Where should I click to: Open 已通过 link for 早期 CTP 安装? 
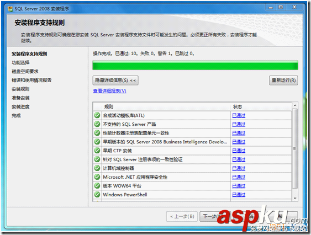pyautogui.click(x=239, y=151)
